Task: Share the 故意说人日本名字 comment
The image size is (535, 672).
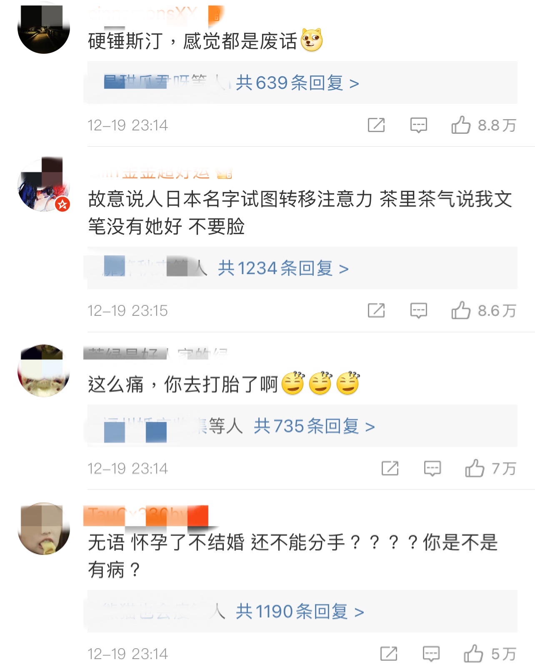Action: click(376, 310)
